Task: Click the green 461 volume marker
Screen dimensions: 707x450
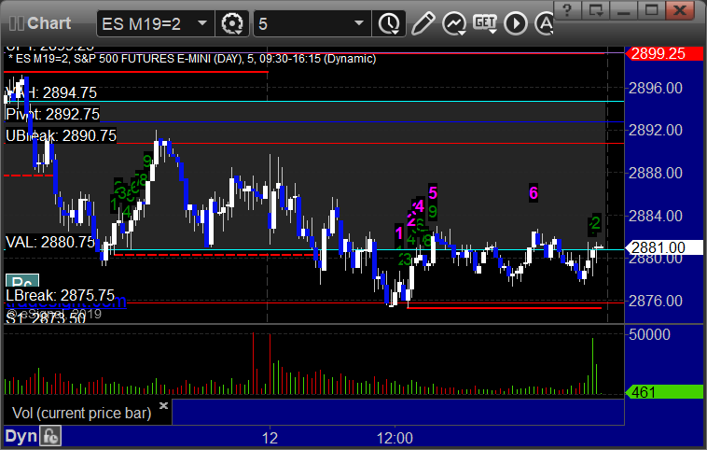Action: (x=664, y=392)
